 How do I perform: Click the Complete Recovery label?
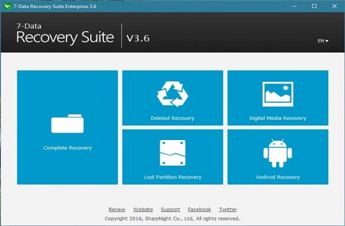(x=67, y=148)
